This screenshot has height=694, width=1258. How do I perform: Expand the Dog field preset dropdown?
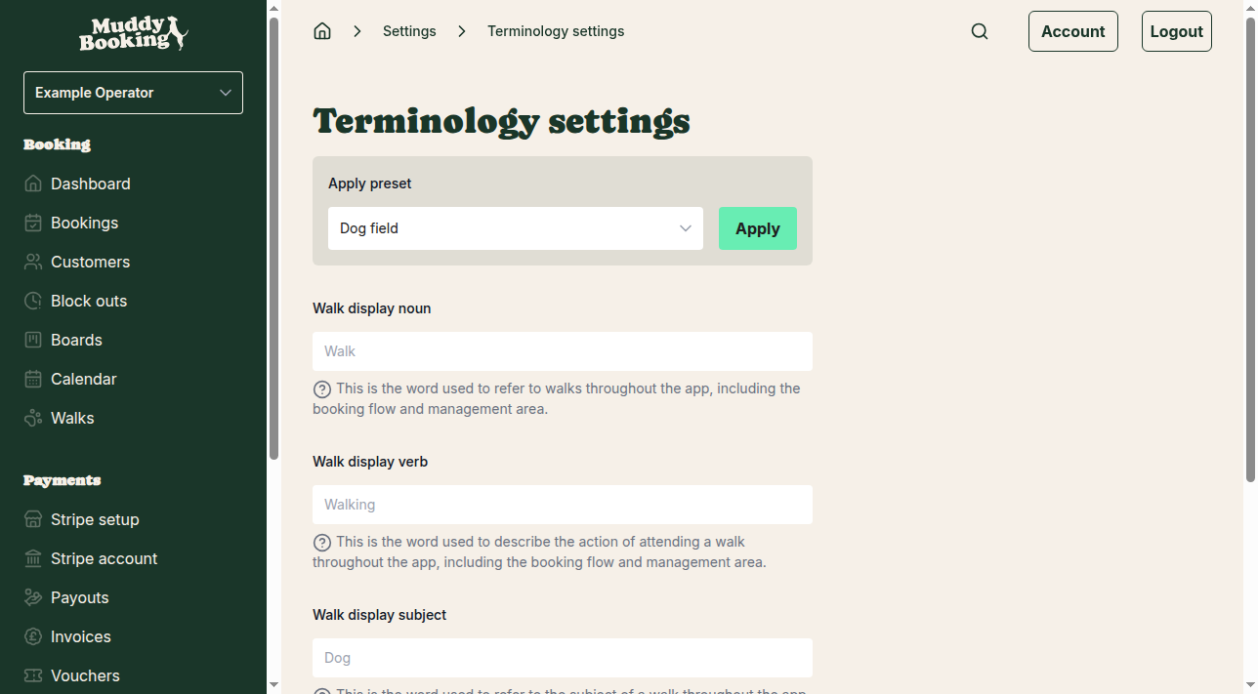pyautogui.click(x=516, y=227)
